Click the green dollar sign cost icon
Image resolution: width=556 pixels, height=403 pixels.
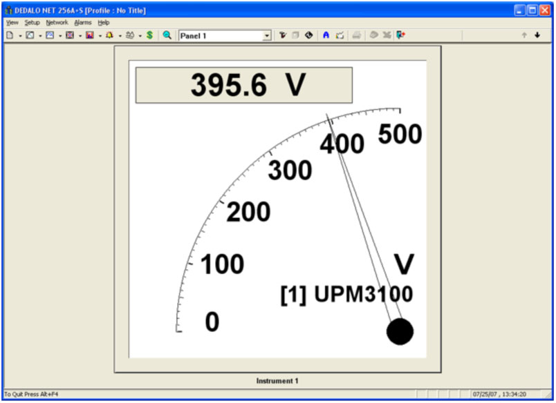click(x=149, y=35)
